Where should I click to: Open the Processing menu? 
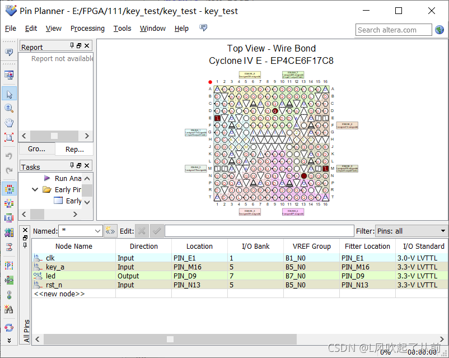87,29
